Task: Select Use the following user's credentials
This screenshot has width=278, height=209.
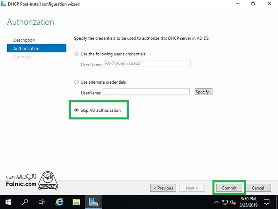Action: [x=77, y=54]
